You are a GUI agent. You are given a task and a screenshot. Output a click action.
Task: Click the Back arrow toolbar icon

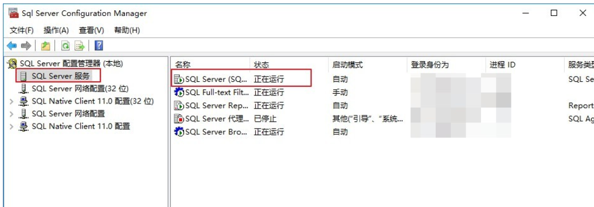point(11,46)
